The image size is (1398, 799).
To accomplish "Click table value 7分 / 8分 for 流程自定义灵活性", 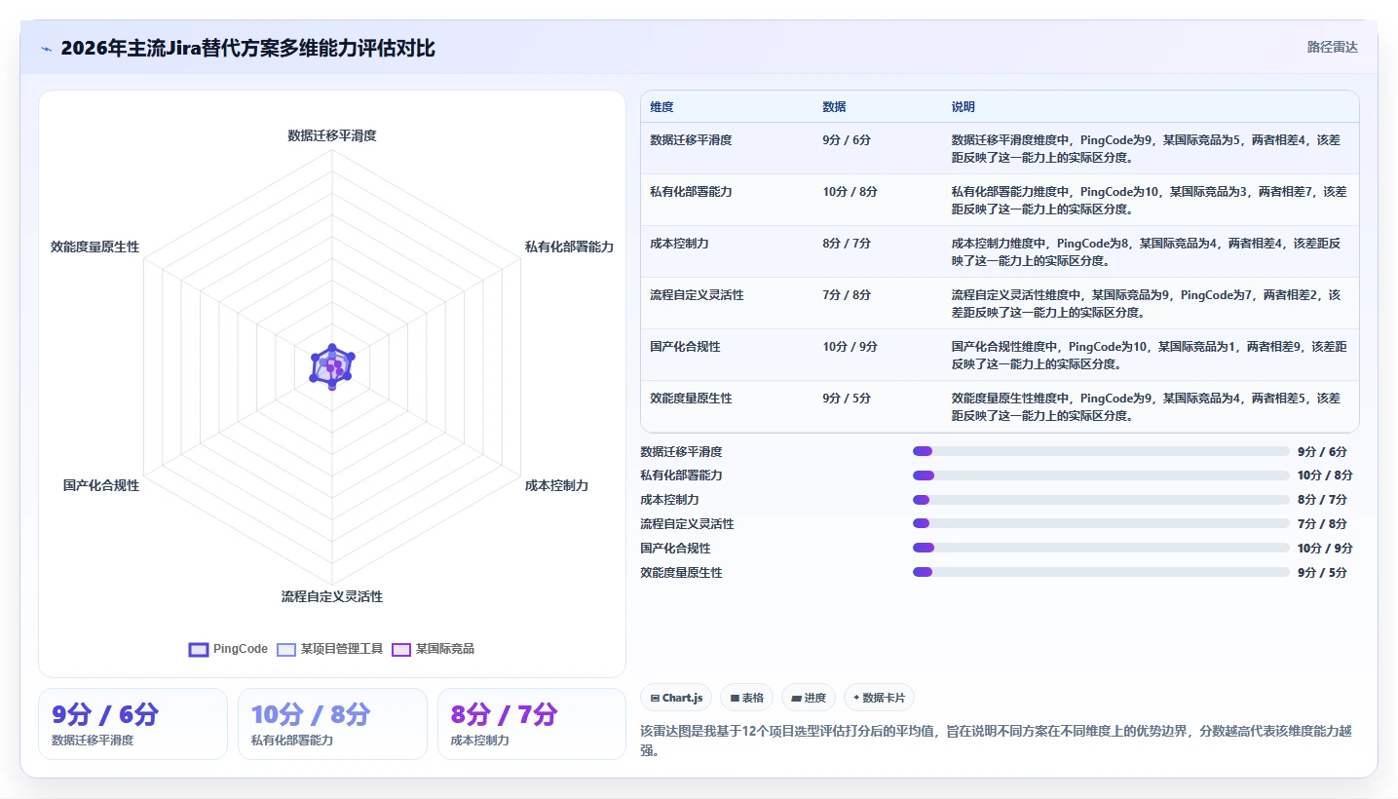I will tap(847, 295).
